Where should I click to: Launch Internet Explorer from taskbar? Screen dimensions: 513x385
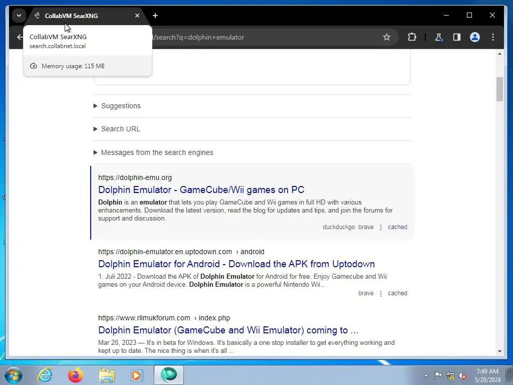45,375
